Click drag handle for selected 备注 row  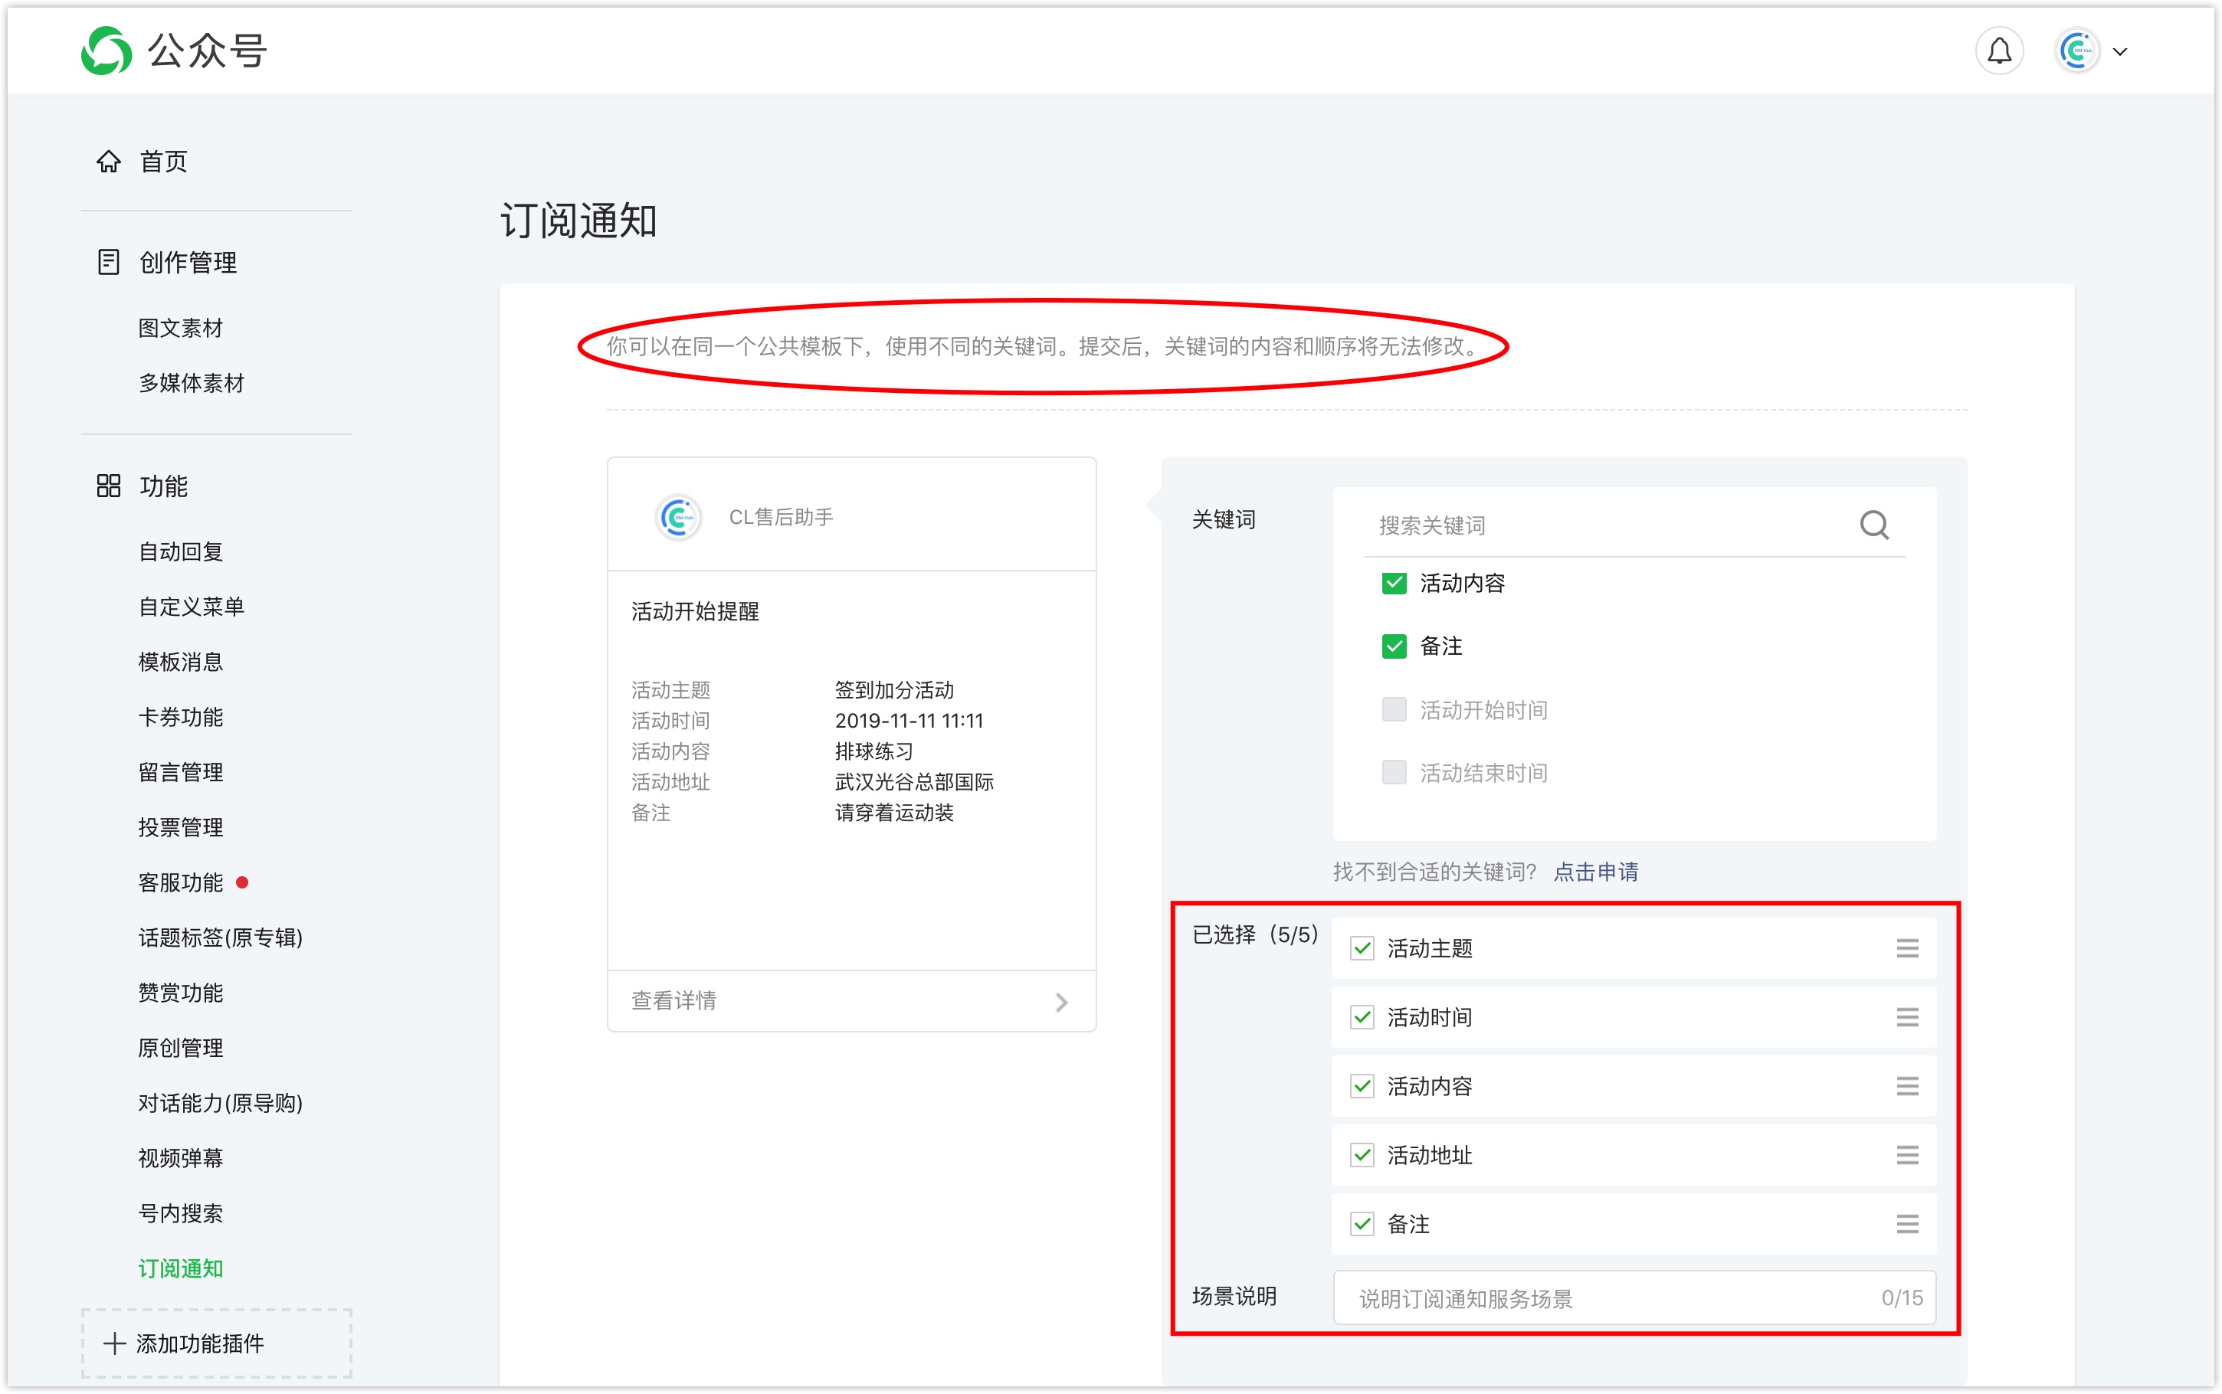coord(1906,1223)
